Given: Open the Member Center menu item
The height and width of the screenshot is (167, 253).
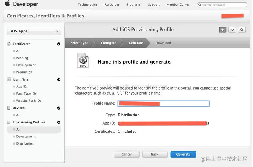Looking at the screenshot, I should [178, 5].
